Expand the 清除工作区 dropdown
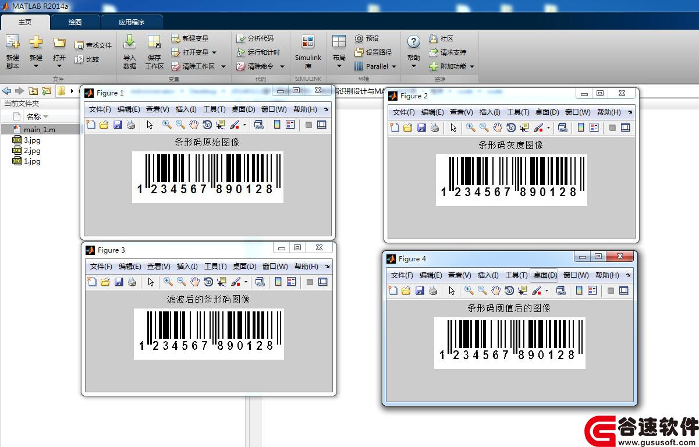Image resolution: width=699 pixels, height=447 pixels. (x=223, y=66)
